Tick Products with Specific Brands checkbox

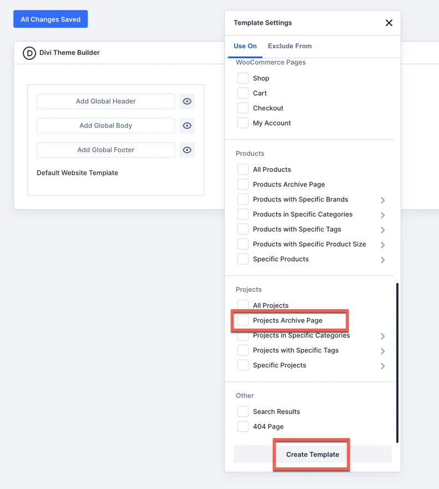pyautogui.click(x=242, y=199)
